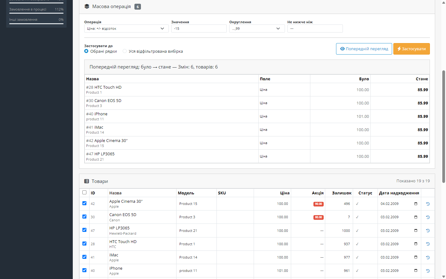Open date picker icon for iMac row
The height and width of the screenshot is (279, 446).
pyautogui.click(x=416, y=257)
